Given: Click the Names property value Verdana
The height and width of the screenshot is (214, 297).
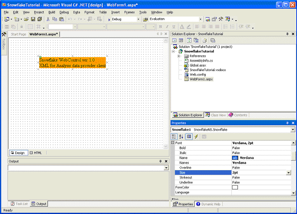Looking at the screenshot, I should tap(239, 163).
